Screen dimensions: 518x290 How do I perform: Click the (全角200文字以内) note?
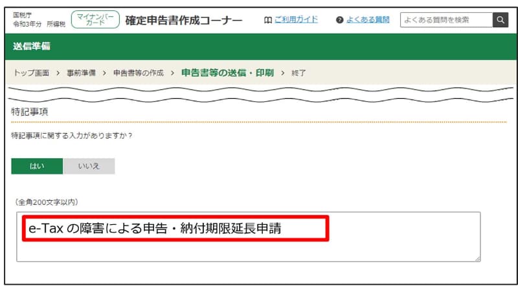47,202
